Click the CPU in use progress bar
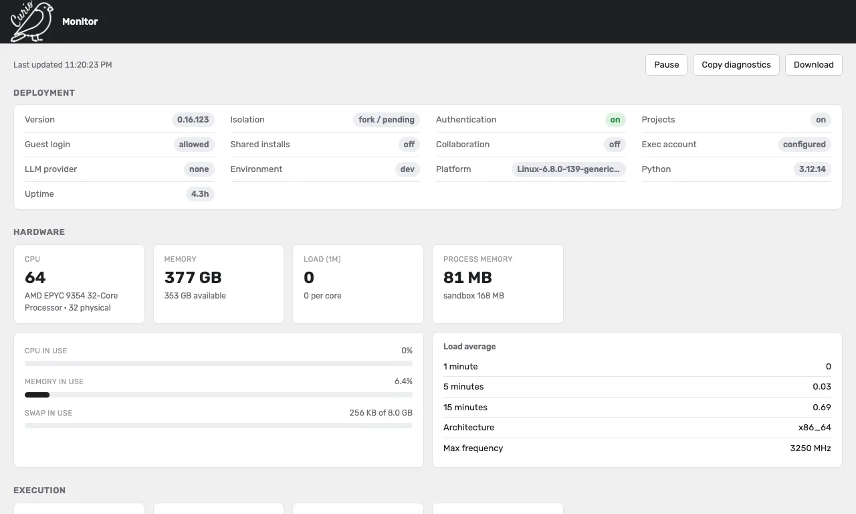The width and height of the screenshot is (856, 514). coord(219,363)
